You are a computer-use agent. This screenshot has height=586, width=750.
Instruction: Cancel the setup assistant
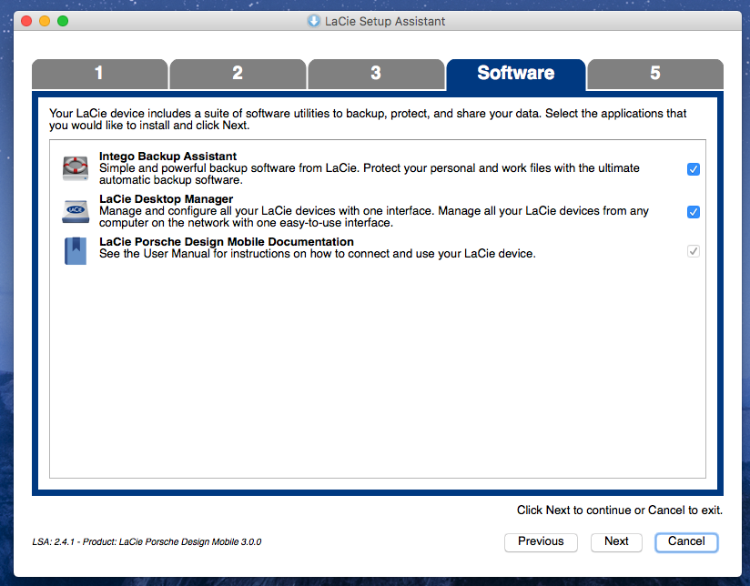click(686, 541)
